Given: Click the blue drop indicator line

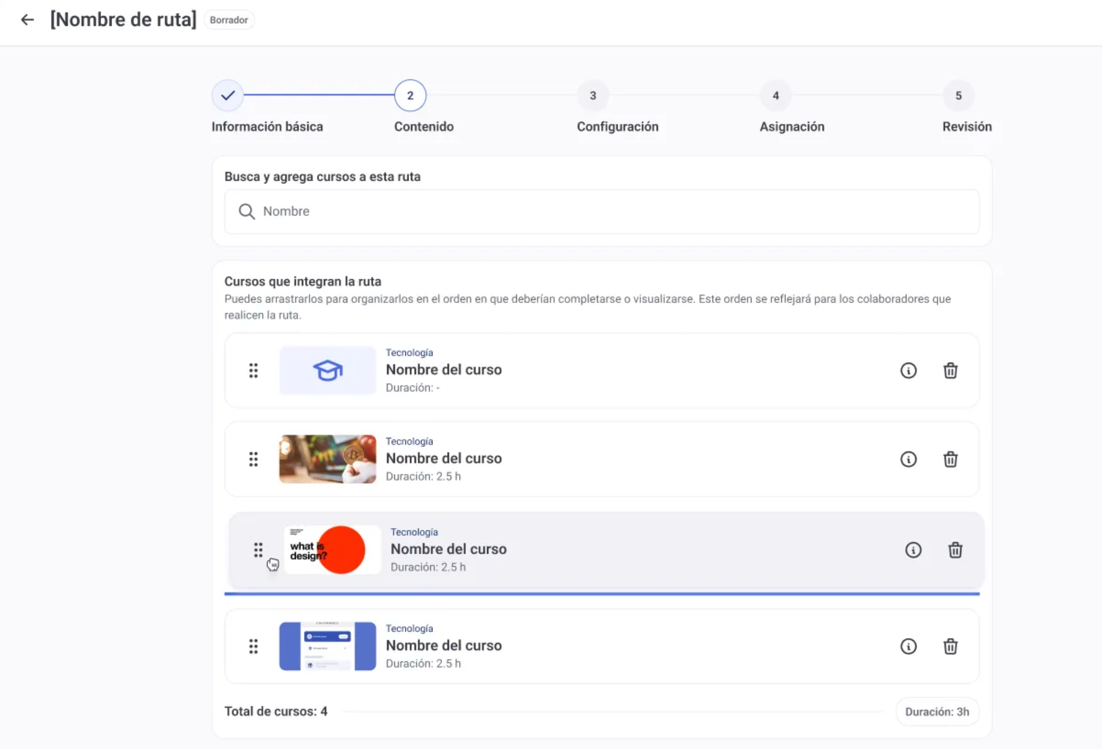Looking at the screenshot, I should coord(601,594).
